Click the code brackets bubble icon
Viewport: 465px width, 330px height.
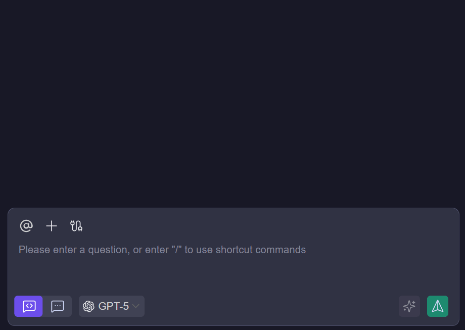point(29,306)
